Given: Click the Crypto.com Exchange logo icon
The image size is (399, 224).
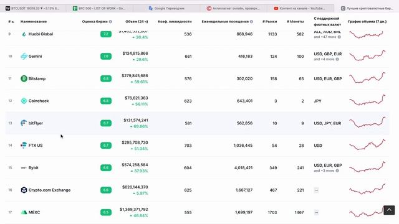Looking at the screenshot, I should [x=24, y=190].
